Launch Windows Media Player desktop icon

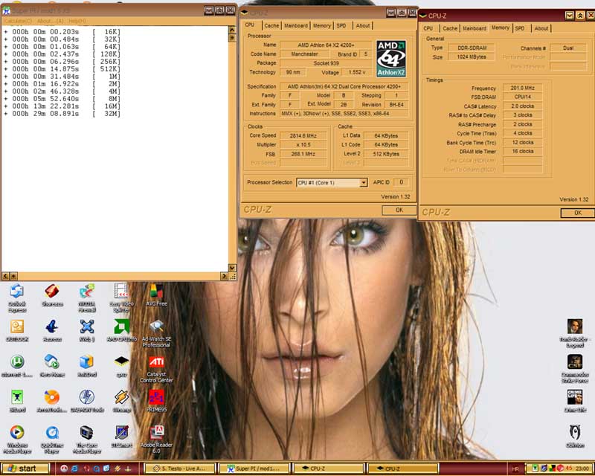(x=16, y=432)
